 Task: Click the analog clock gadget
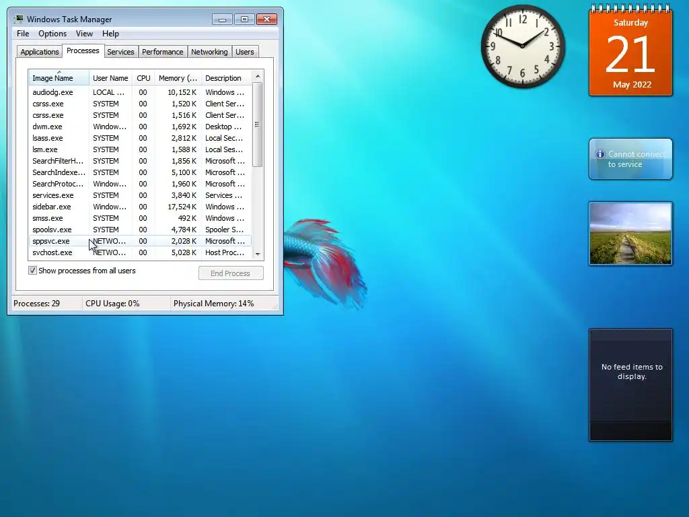pos(522,46)
